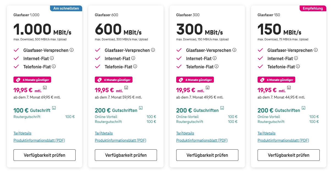The height and width of the screenshot is (171, 334).
Task: Click Verfügbarkeit prüfen in Glasfaser 150 card
Action: pyautogui.click(x=289, y=155)
